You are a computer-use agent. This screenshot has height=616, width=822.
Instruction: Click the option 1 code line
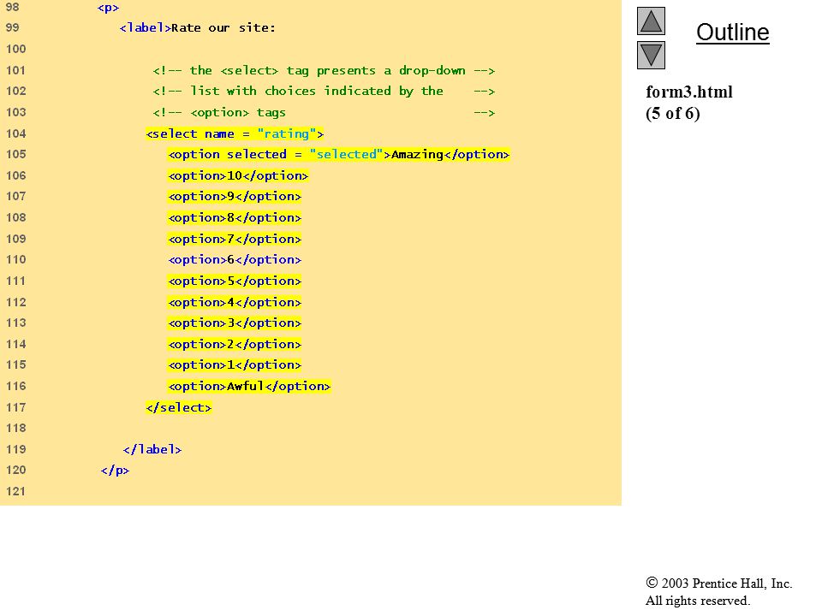coord(235,365)
